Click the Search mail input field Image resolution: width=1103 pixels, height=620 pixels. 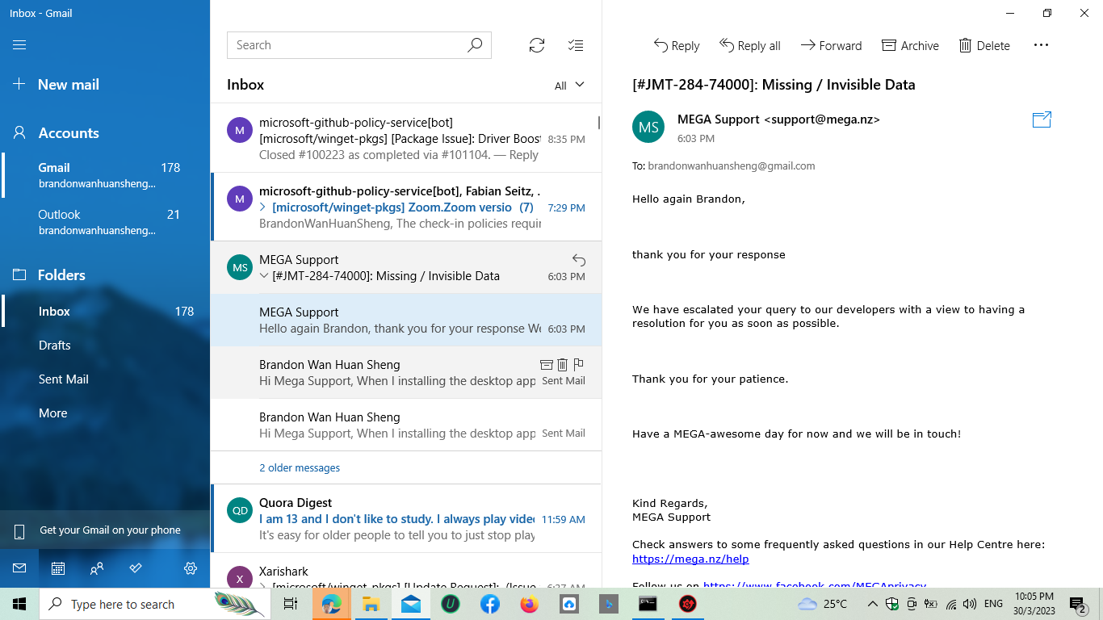tap(347, 45)
